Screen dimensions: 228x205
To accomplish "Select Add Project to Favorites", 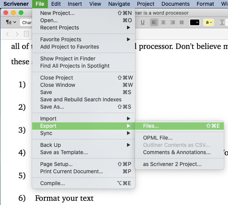I will pyautogui.click(x=84, y=47).
